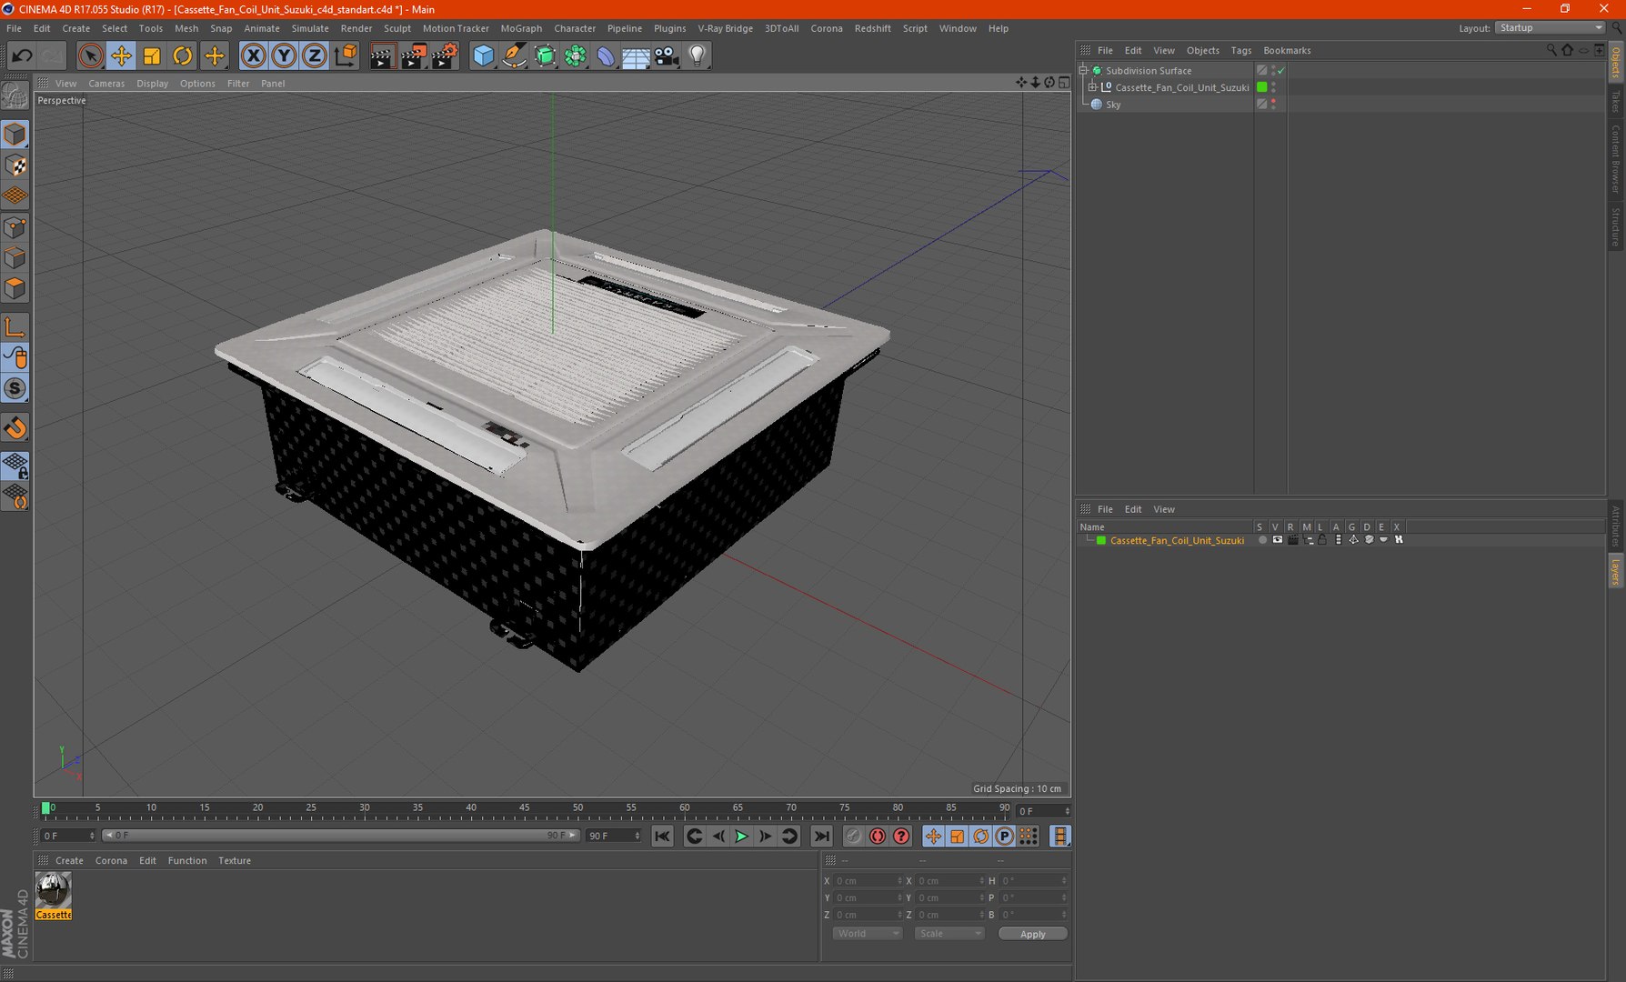Activate the Rotate tool
Viewport: 1626px width, 982px height.
(183, 56)
